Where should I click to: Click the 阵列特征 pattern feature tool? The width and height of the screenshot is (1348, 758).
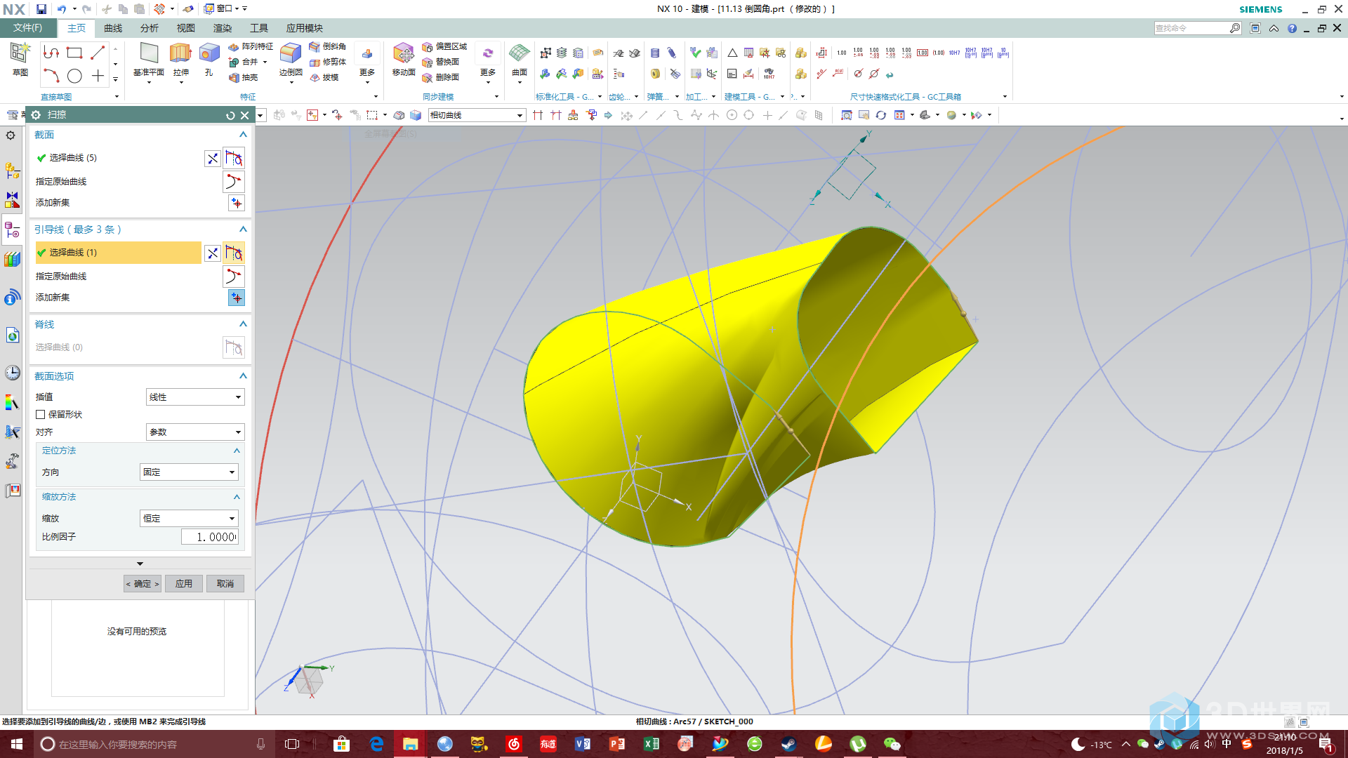pos(251,46)
